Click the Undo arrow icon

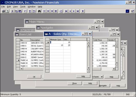[25, 11]
